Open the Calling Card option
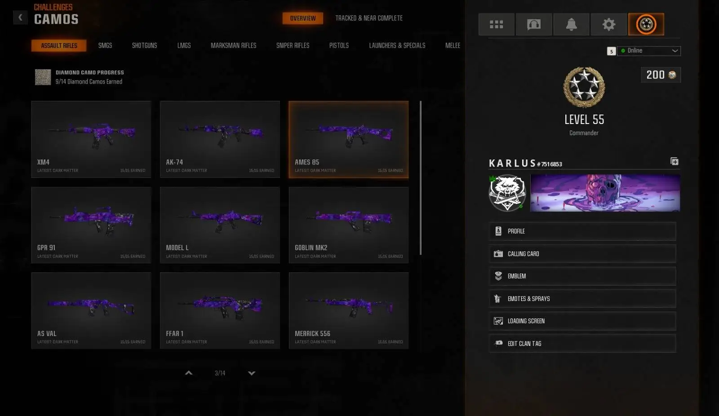 click(x=582, y=254)
